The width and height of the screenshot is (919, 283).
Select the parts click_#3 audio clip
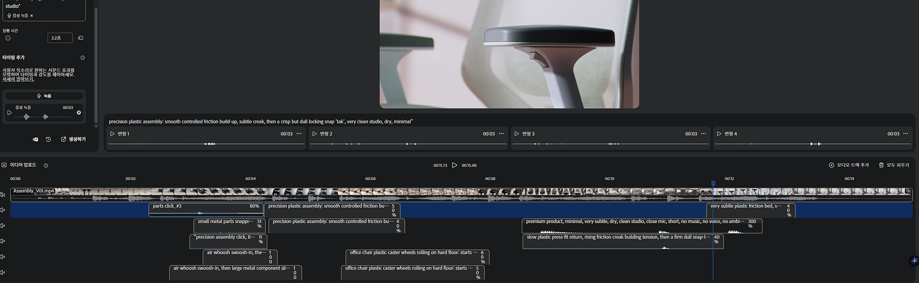206,210
